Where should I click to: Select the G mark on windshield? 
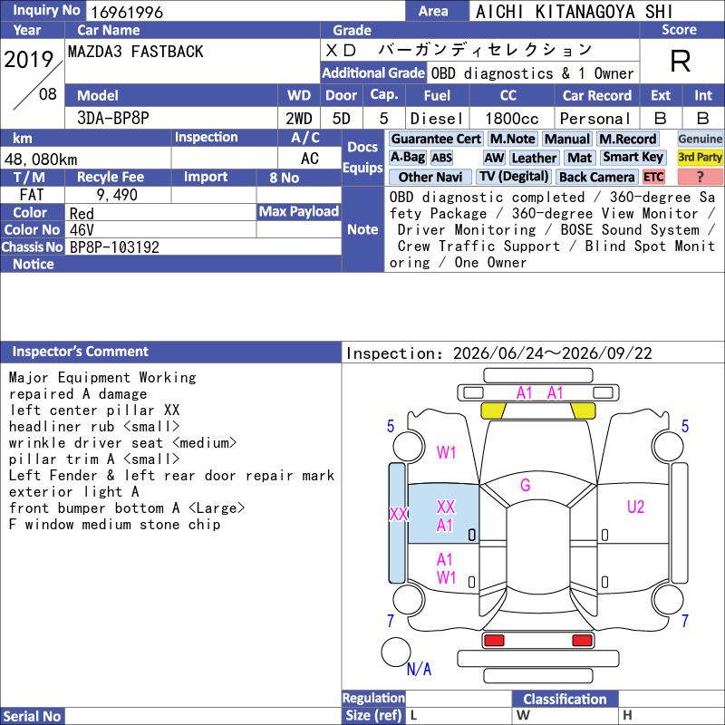click(x=526, y=485)
